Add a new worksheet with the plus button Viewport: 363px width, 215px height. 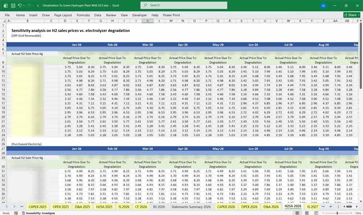click(x=331, y=207)
